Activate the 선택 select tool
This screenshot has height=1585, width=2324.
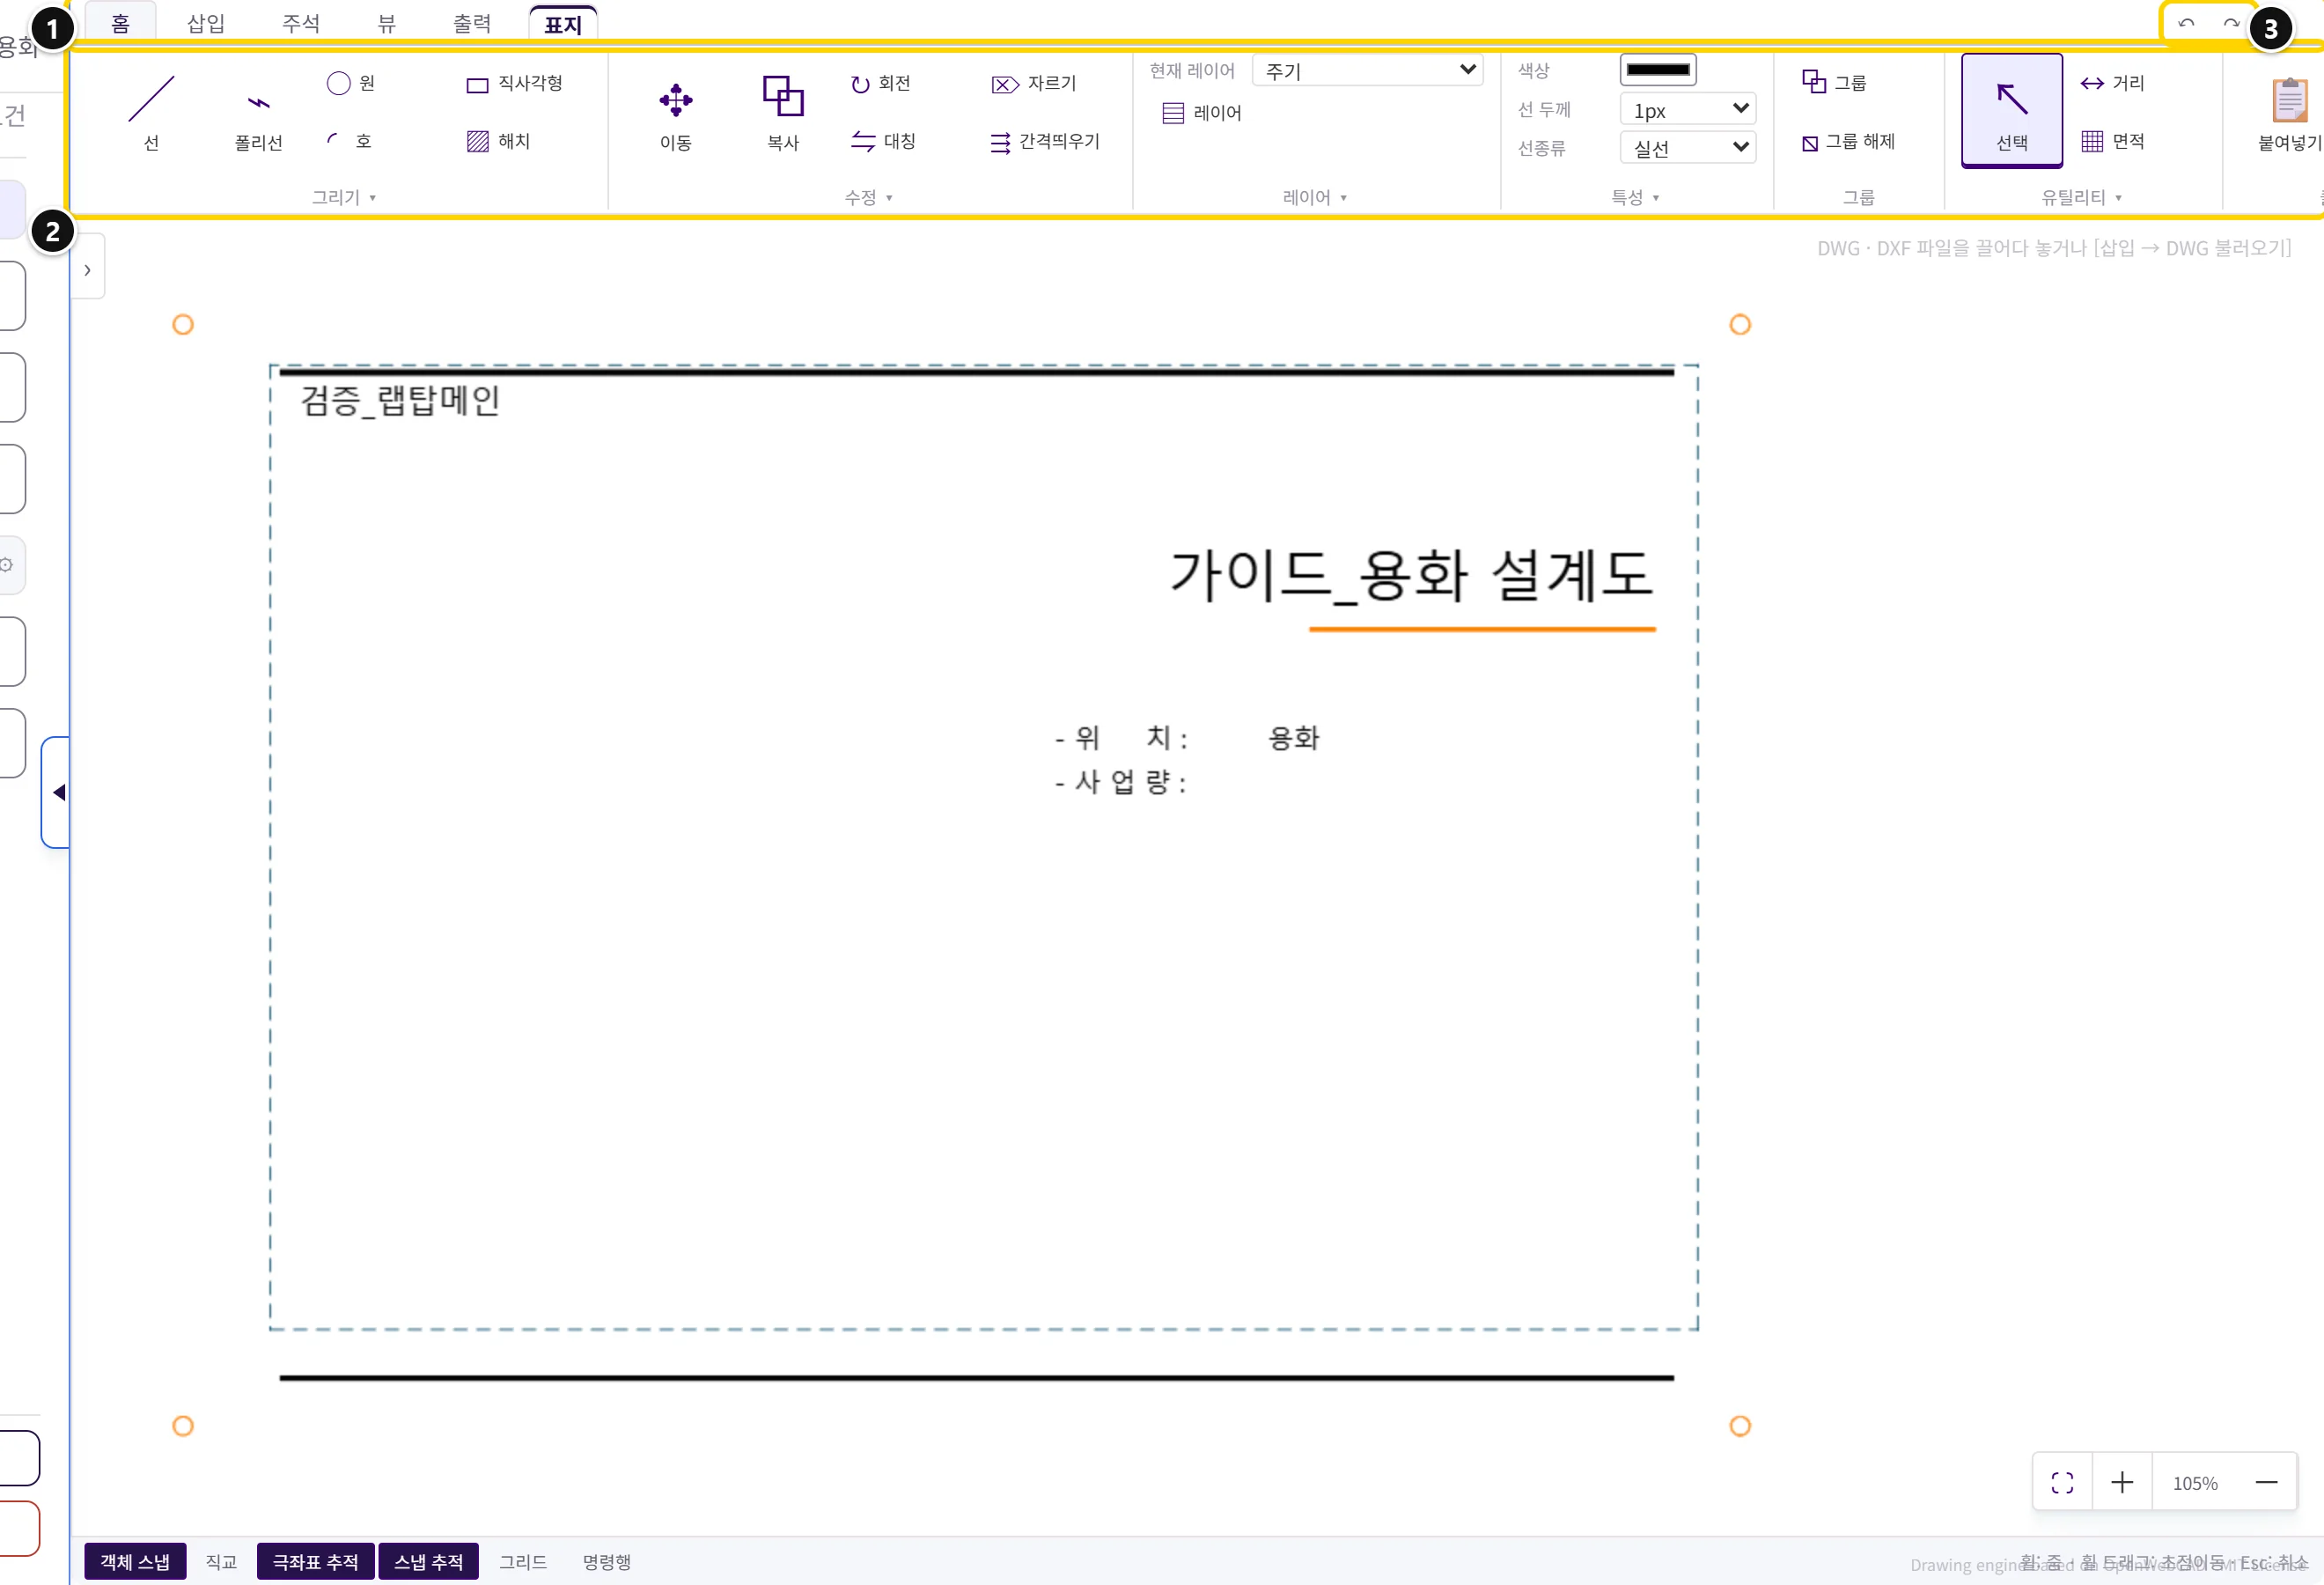[2012, 110]
